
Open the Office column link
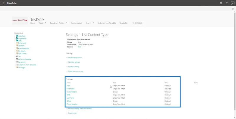[x=69, y=101]
